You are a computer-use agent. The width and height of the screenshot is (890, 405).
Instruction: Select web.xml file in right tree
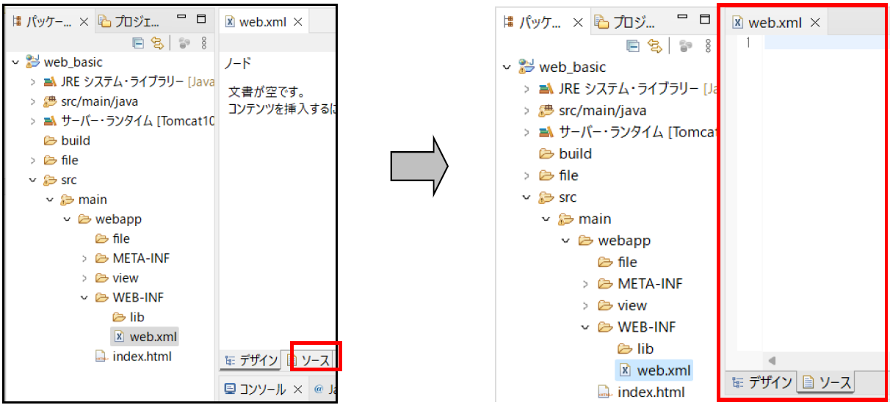tap(663, 371)
